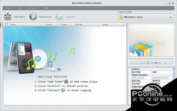
Task: Click the Download toolbar label
Action: click(45, 17)
